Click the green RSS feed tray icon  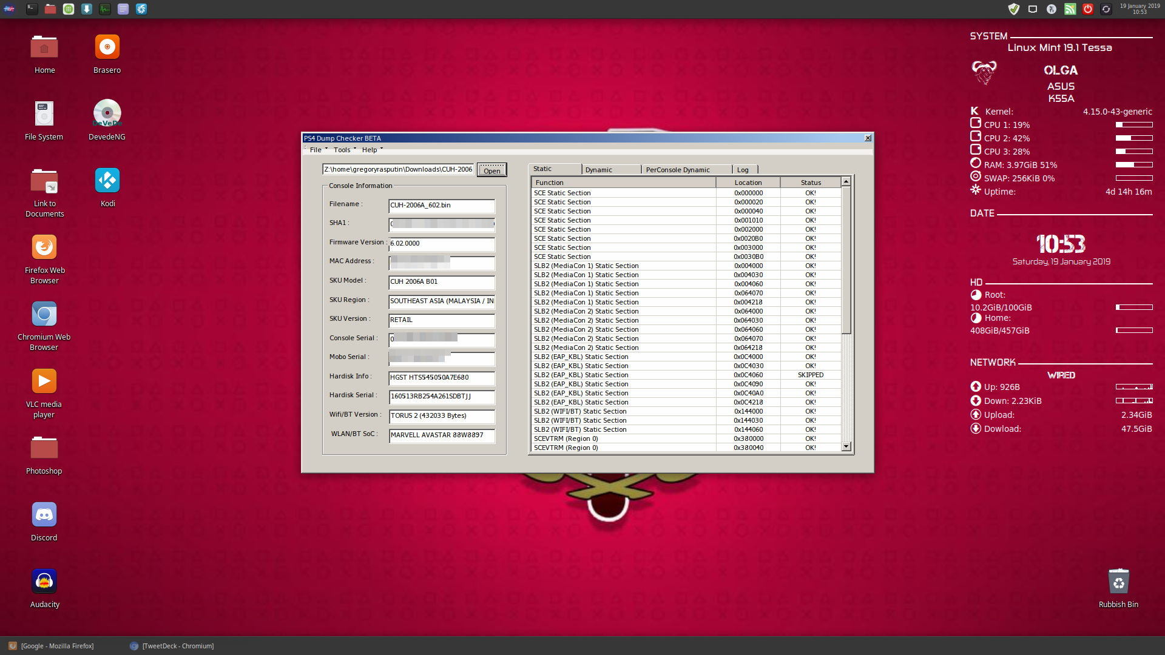click(x=1070, y=9)
